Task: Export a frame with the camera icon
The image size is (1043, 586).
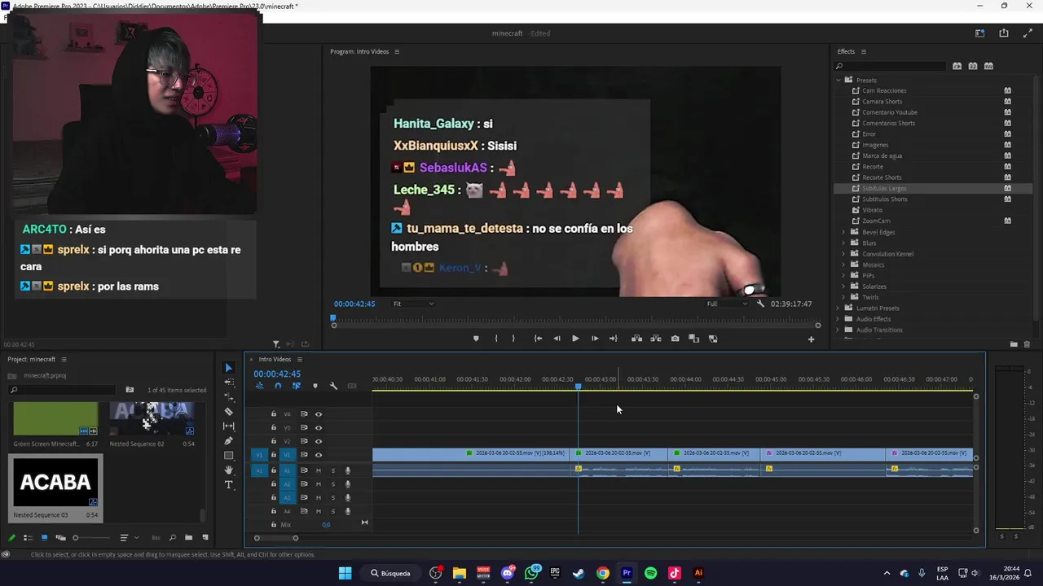Action: coord(675,339)
